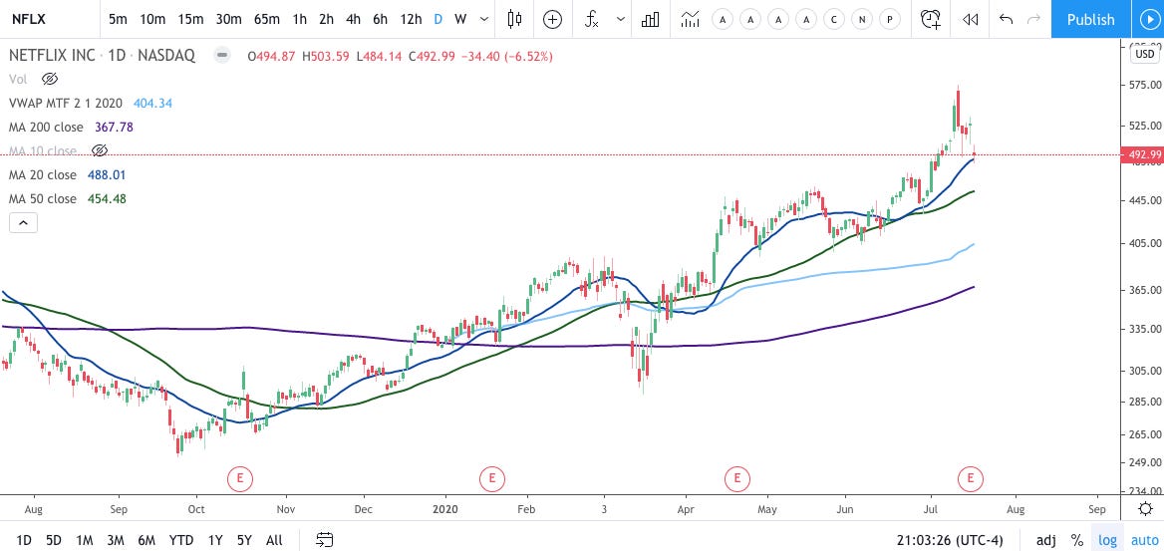This screenshot has width=1164, height=551.
Task: Switch to the 15m interval
Action: click(190, 19)
